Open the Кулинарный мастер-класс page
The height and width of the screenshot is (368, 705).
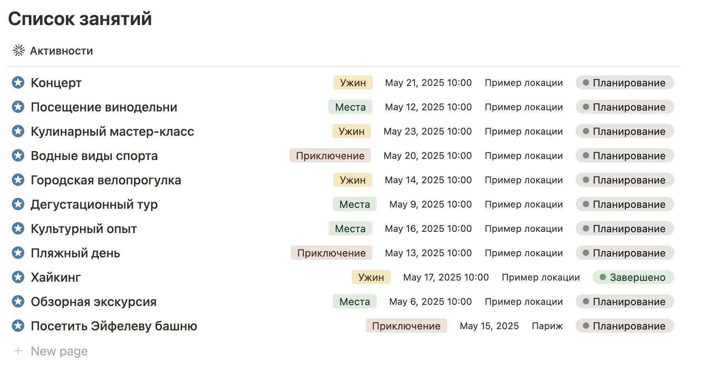[x=112, y=131]
